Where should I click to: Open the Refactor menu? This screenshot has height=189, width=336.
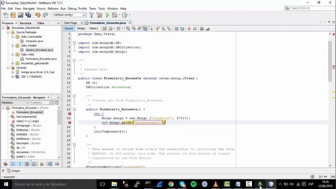[x=53, y=8]
